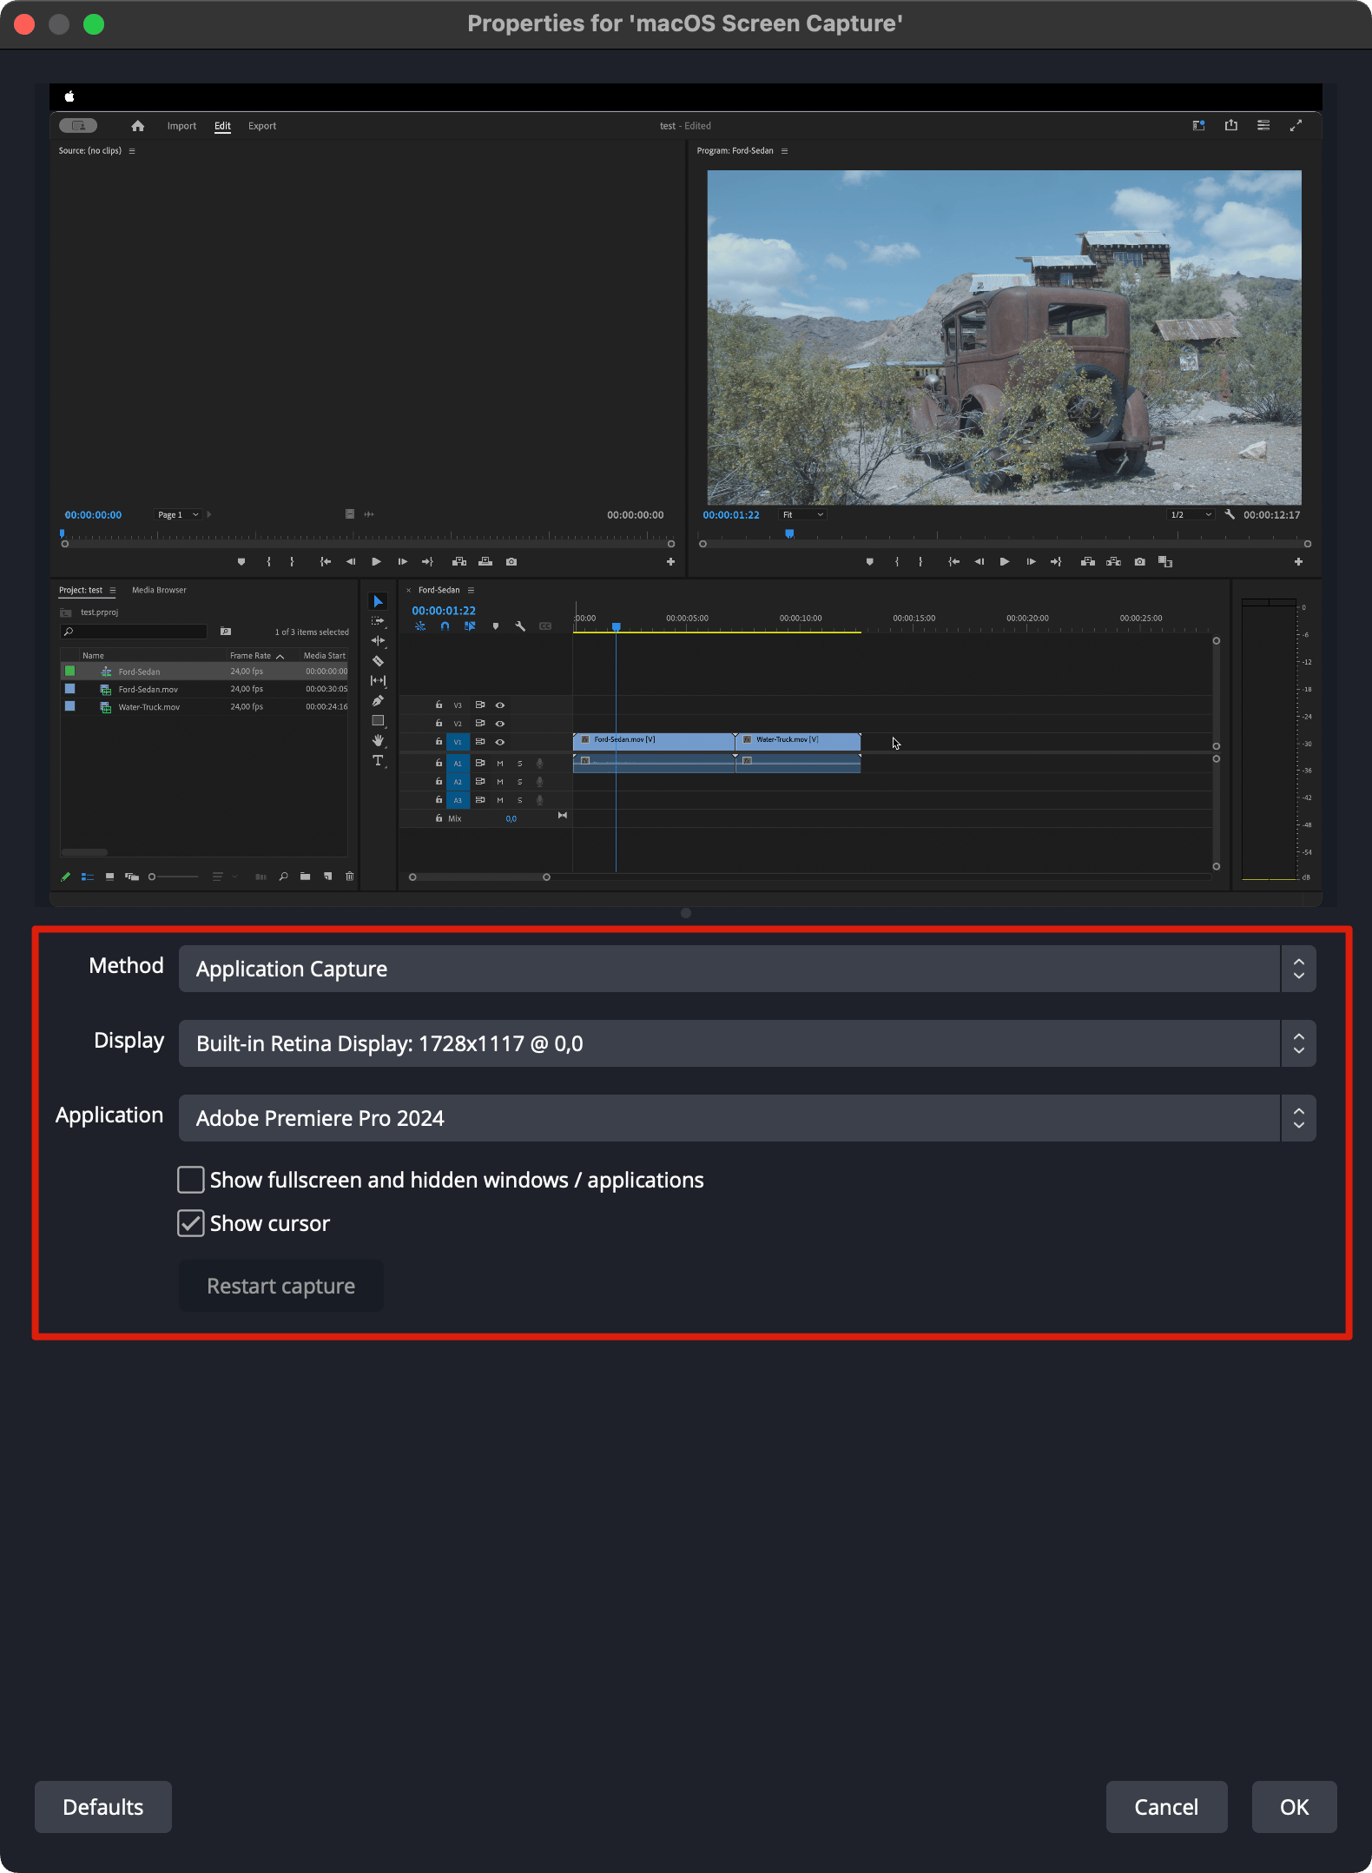Screen dimensions: 1372x1873
Task: Click the Overwrite icon in Source monitor
Action: pyautogui.click(x=485, y=562)
